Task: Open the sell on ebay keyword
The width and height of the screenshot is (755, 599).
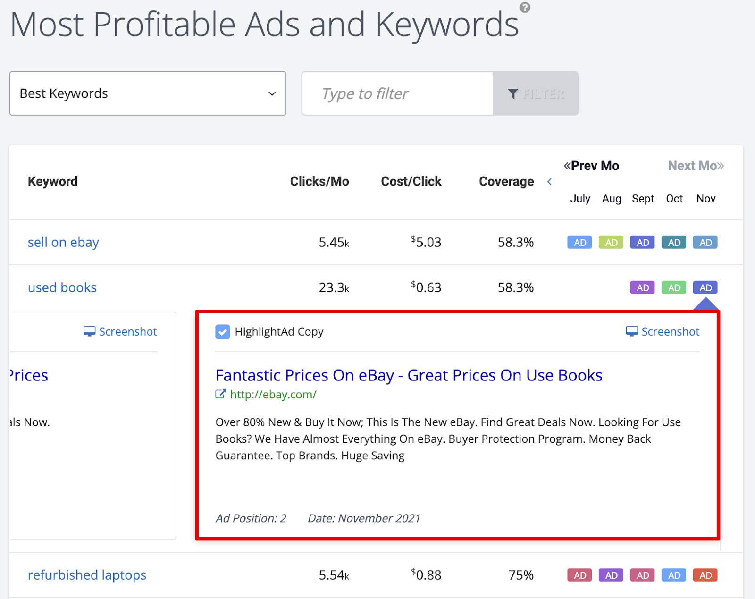Action: coord(63,242)
